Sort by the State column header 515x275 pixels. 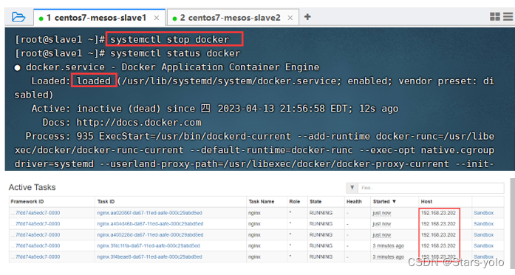[x=316, y=201]
